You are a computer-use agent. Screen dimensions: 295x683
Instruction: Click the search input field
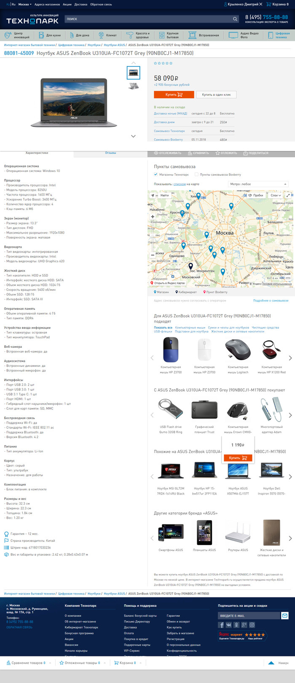[148, 19]
